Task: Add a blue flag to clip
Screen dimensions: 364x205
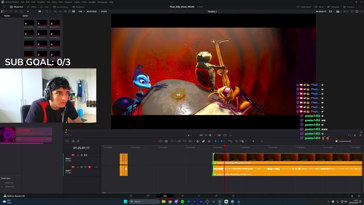Action: (216, 141)
